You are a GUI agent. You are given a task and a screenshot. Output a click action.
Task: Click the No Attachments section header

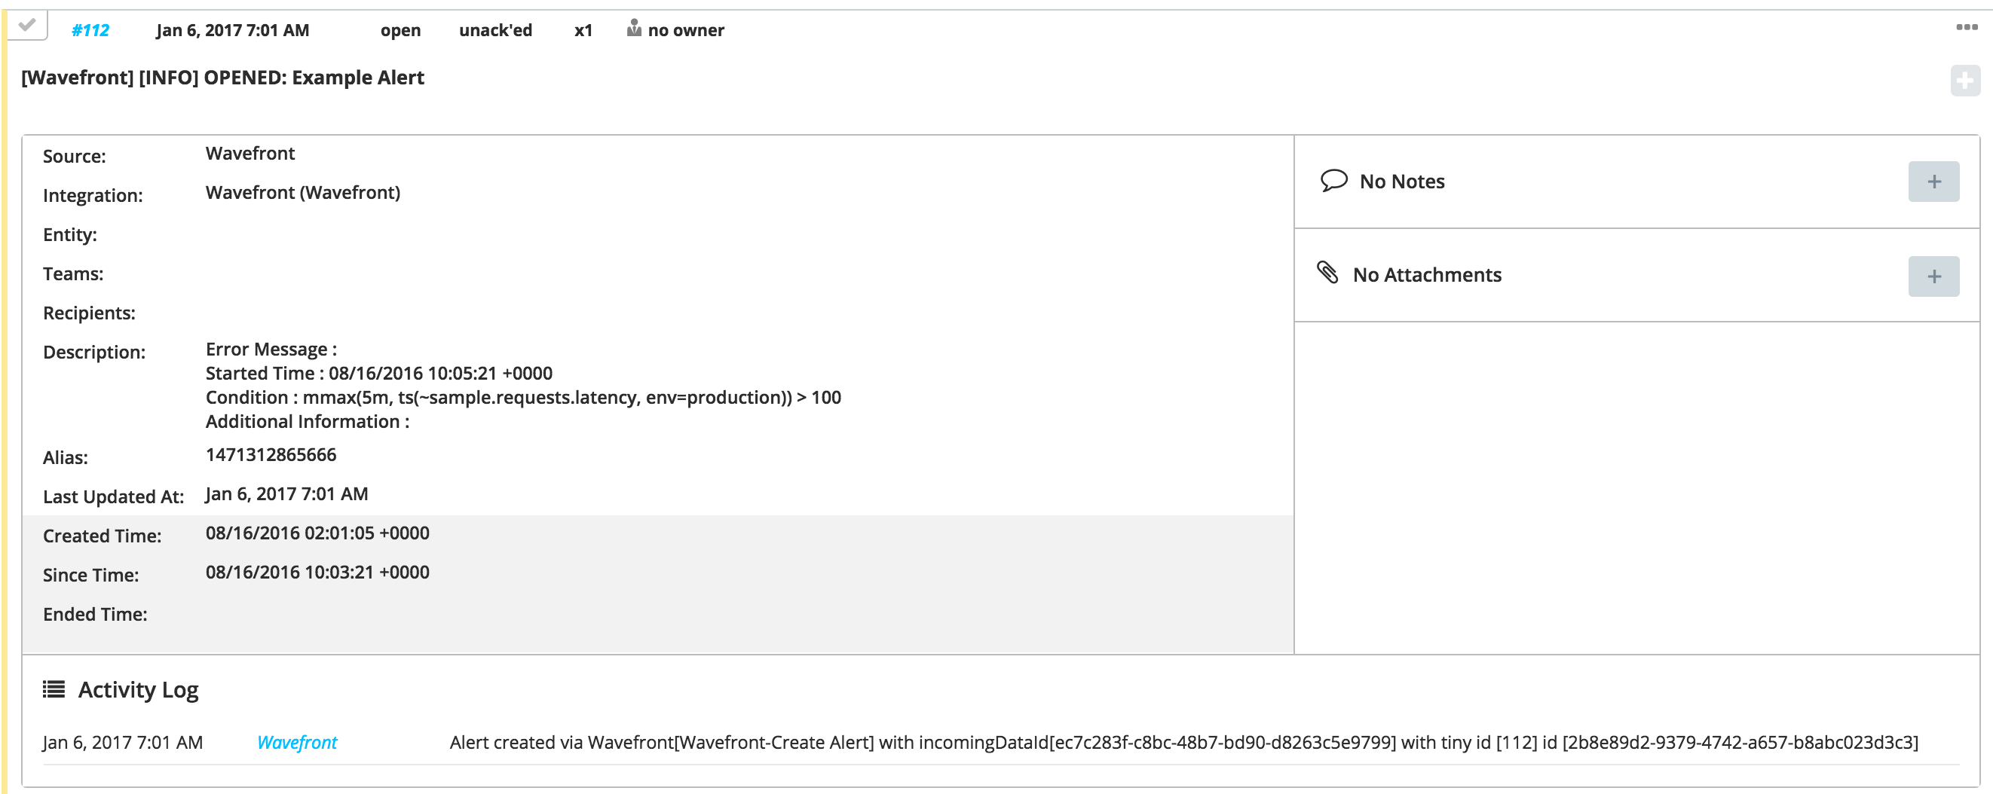(x=1426, y=274)
